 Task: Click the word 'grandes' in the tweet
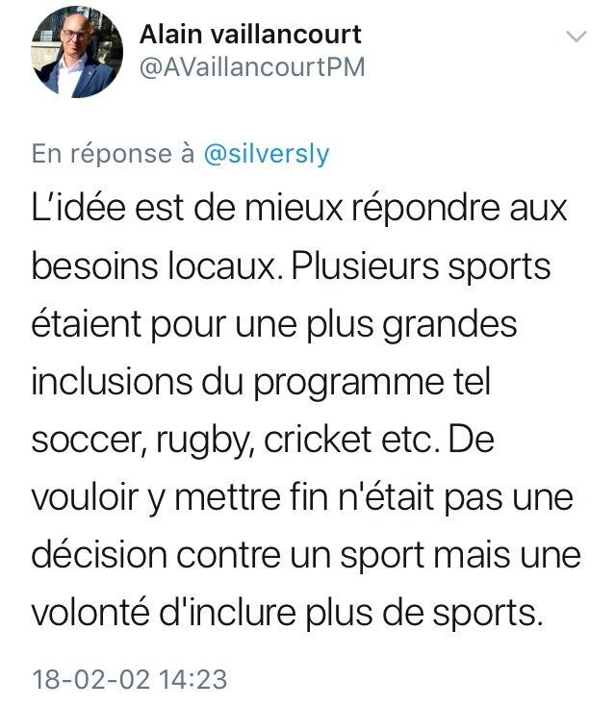coord(449,325)
